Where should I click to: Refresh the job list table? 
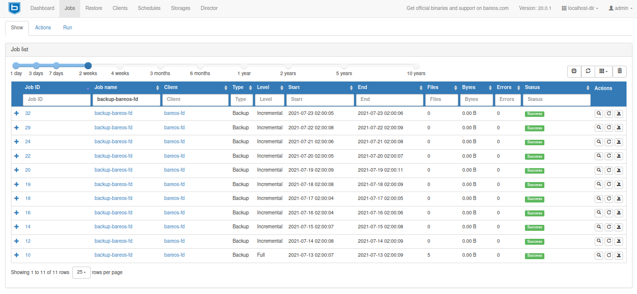588,71
